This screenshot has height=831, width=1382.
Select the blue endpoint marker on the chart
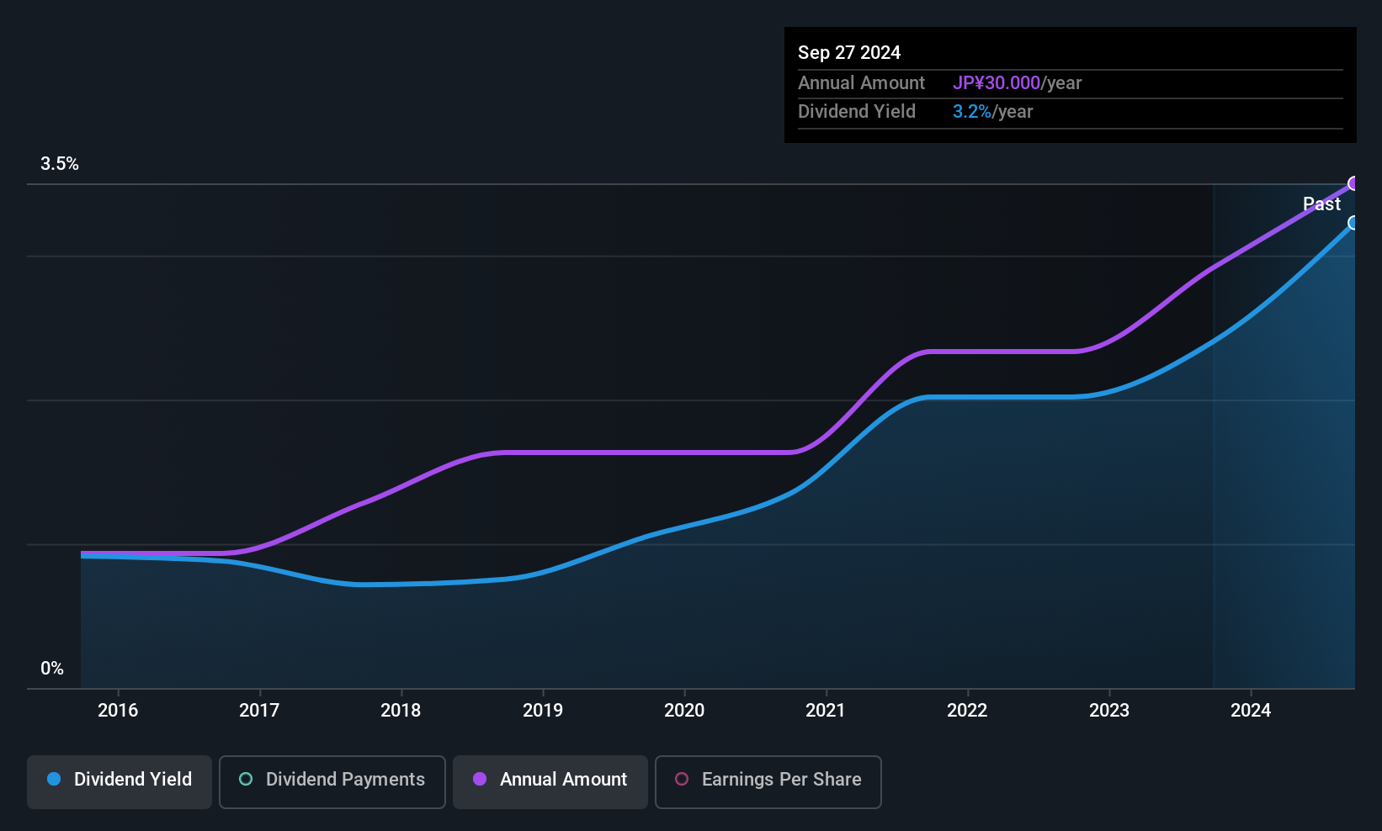(1353, 223)
